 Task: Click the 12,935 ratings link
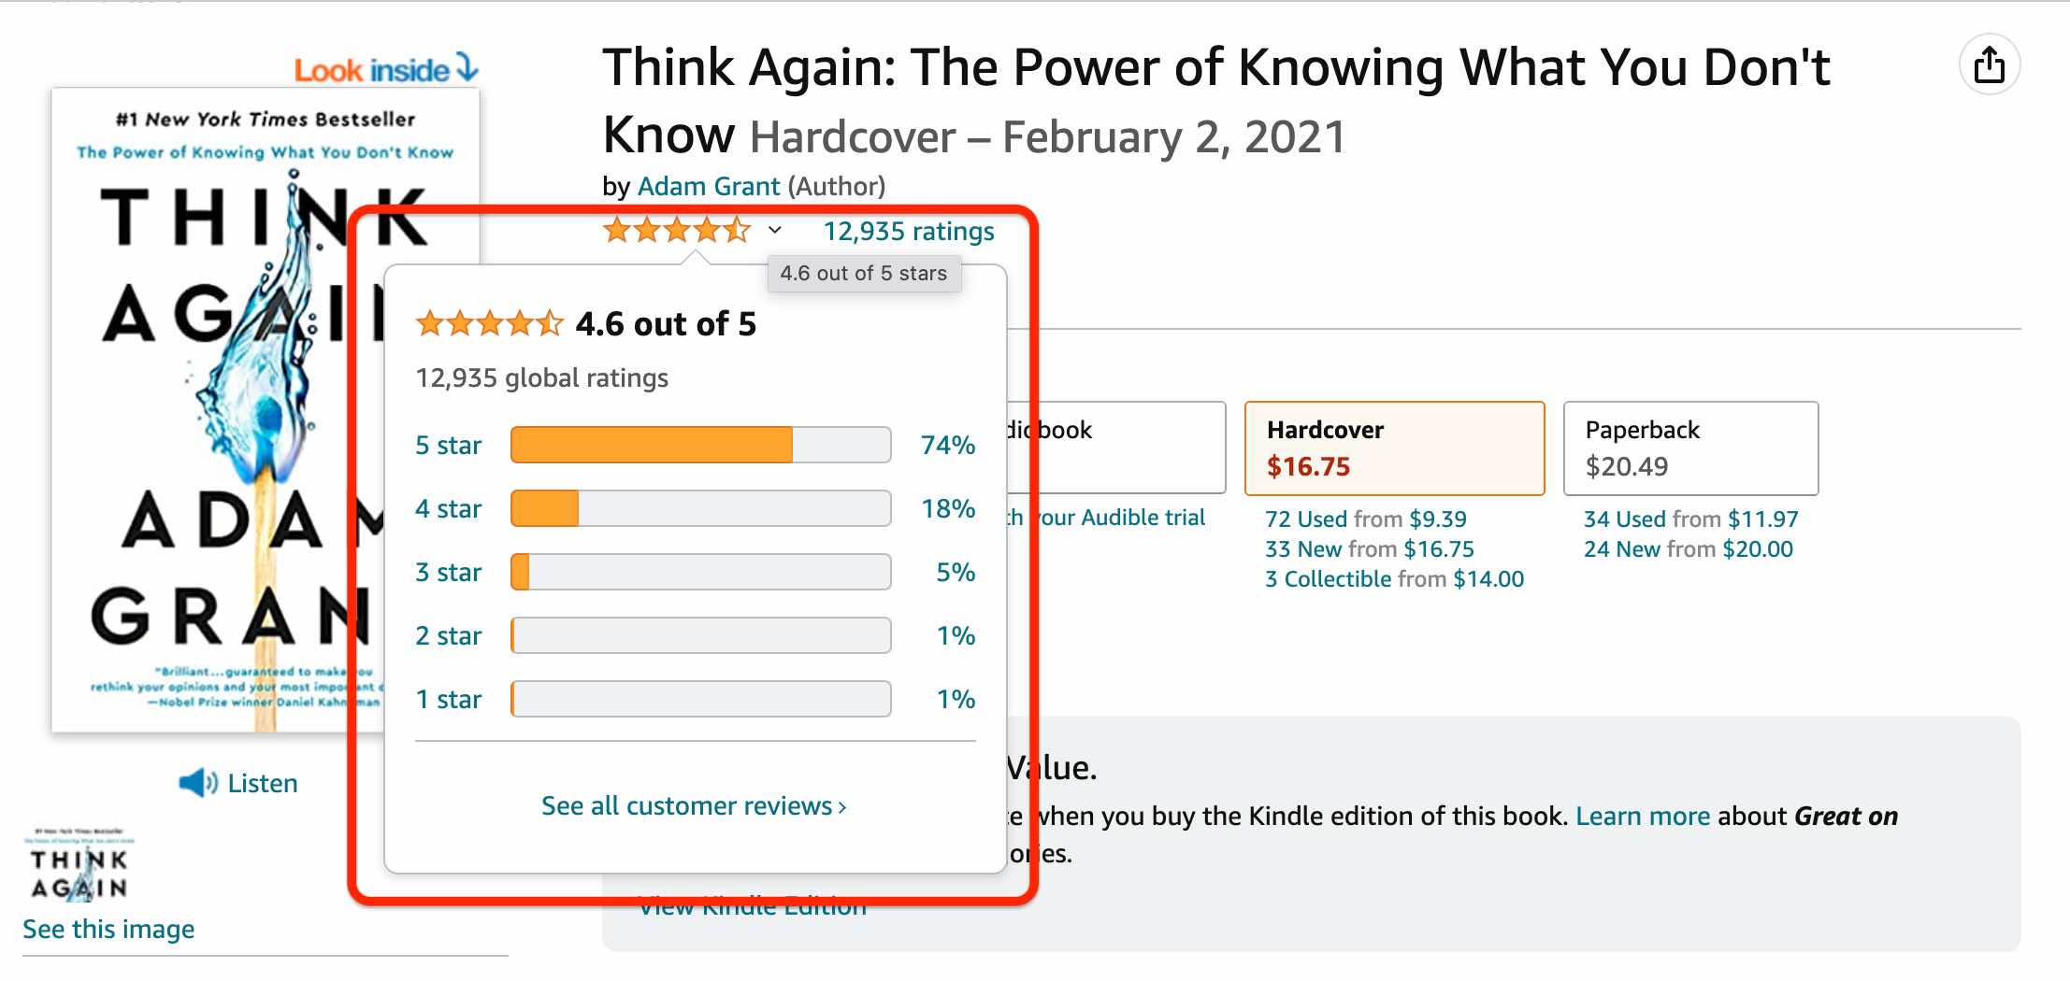point(908,231)
